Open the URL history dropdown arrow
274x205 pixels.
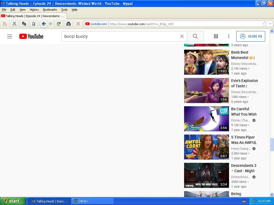tap(270, 24)
